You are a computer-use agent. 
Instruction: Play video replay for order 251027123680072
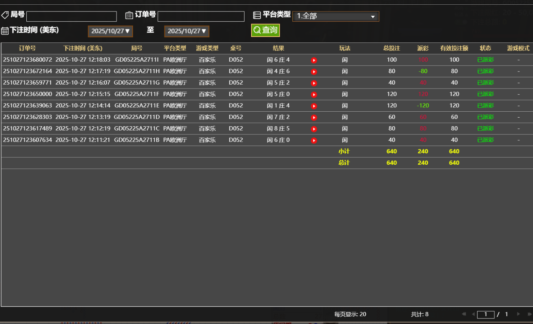[x=314, y=60]
